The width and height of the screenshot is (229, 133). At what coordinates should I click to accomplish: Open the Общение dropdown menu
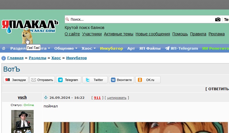(x=66, y=48)
